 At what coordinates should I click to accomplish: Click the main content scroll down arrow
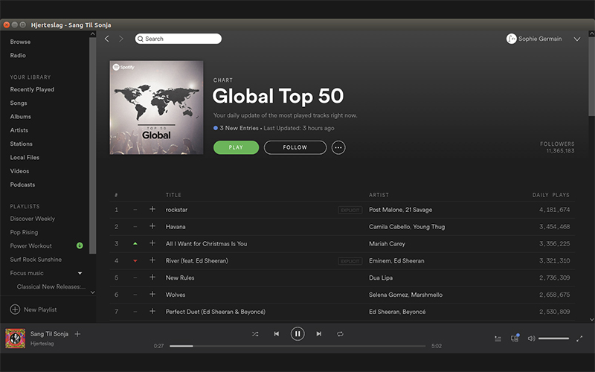point(591,320)
